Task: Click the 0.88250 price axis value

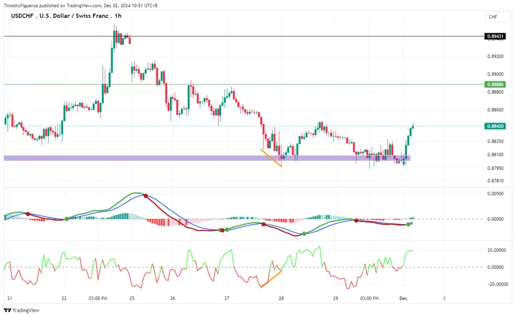Action: pyautogui.click(x=495, y=141)
